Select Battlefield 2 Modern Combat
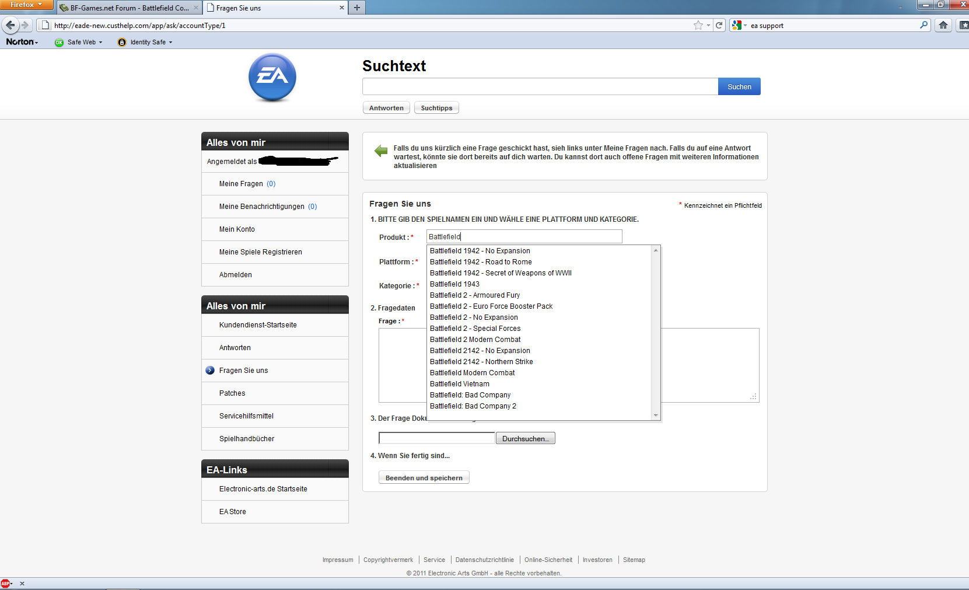Image resolution: width=969 pixels, height=590 pixels. tap(475, 340)
